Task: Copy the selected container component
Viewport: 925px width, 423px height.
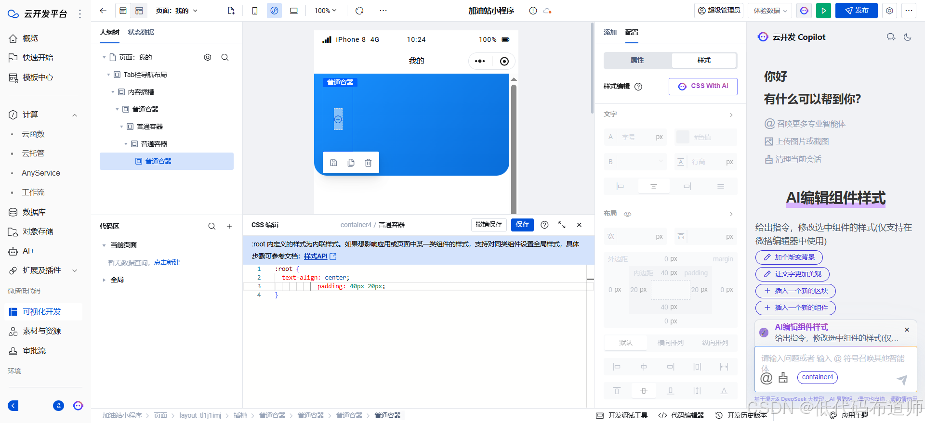Action: coord(351,163)
